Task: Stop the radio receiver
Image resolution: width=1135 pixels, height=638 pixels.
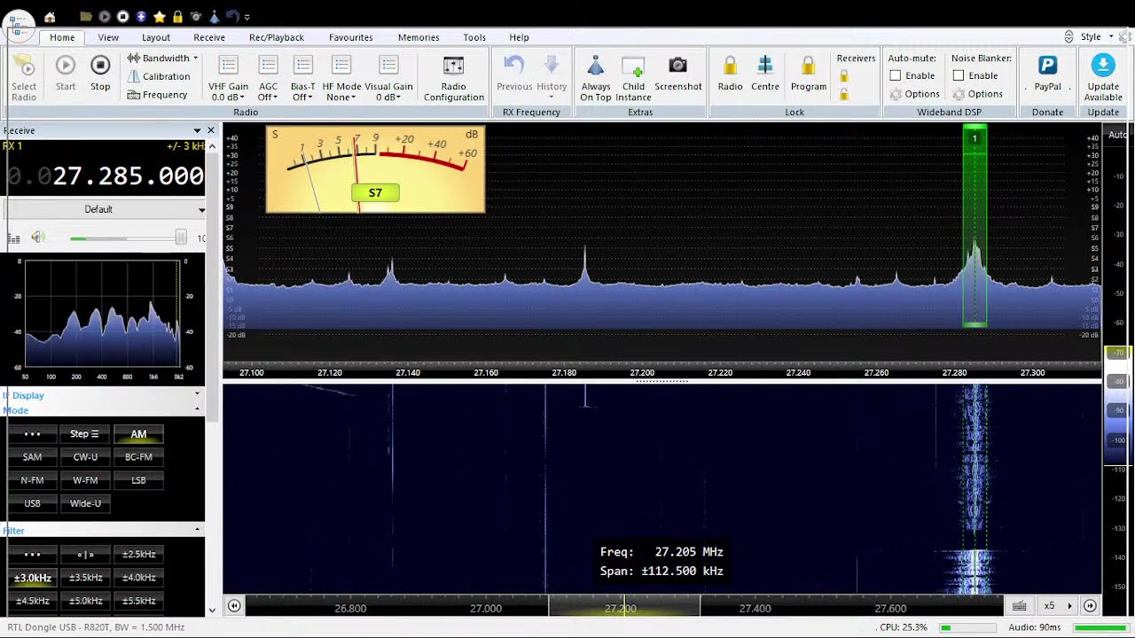Action: pos(100,74)
